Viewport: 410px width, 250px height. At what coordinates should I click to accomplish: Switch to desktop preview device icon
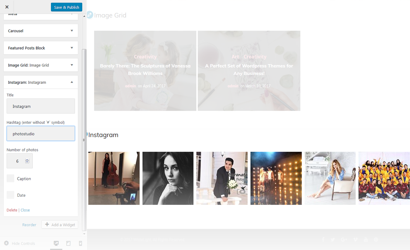pyautogui.click(x=56, y=243)
